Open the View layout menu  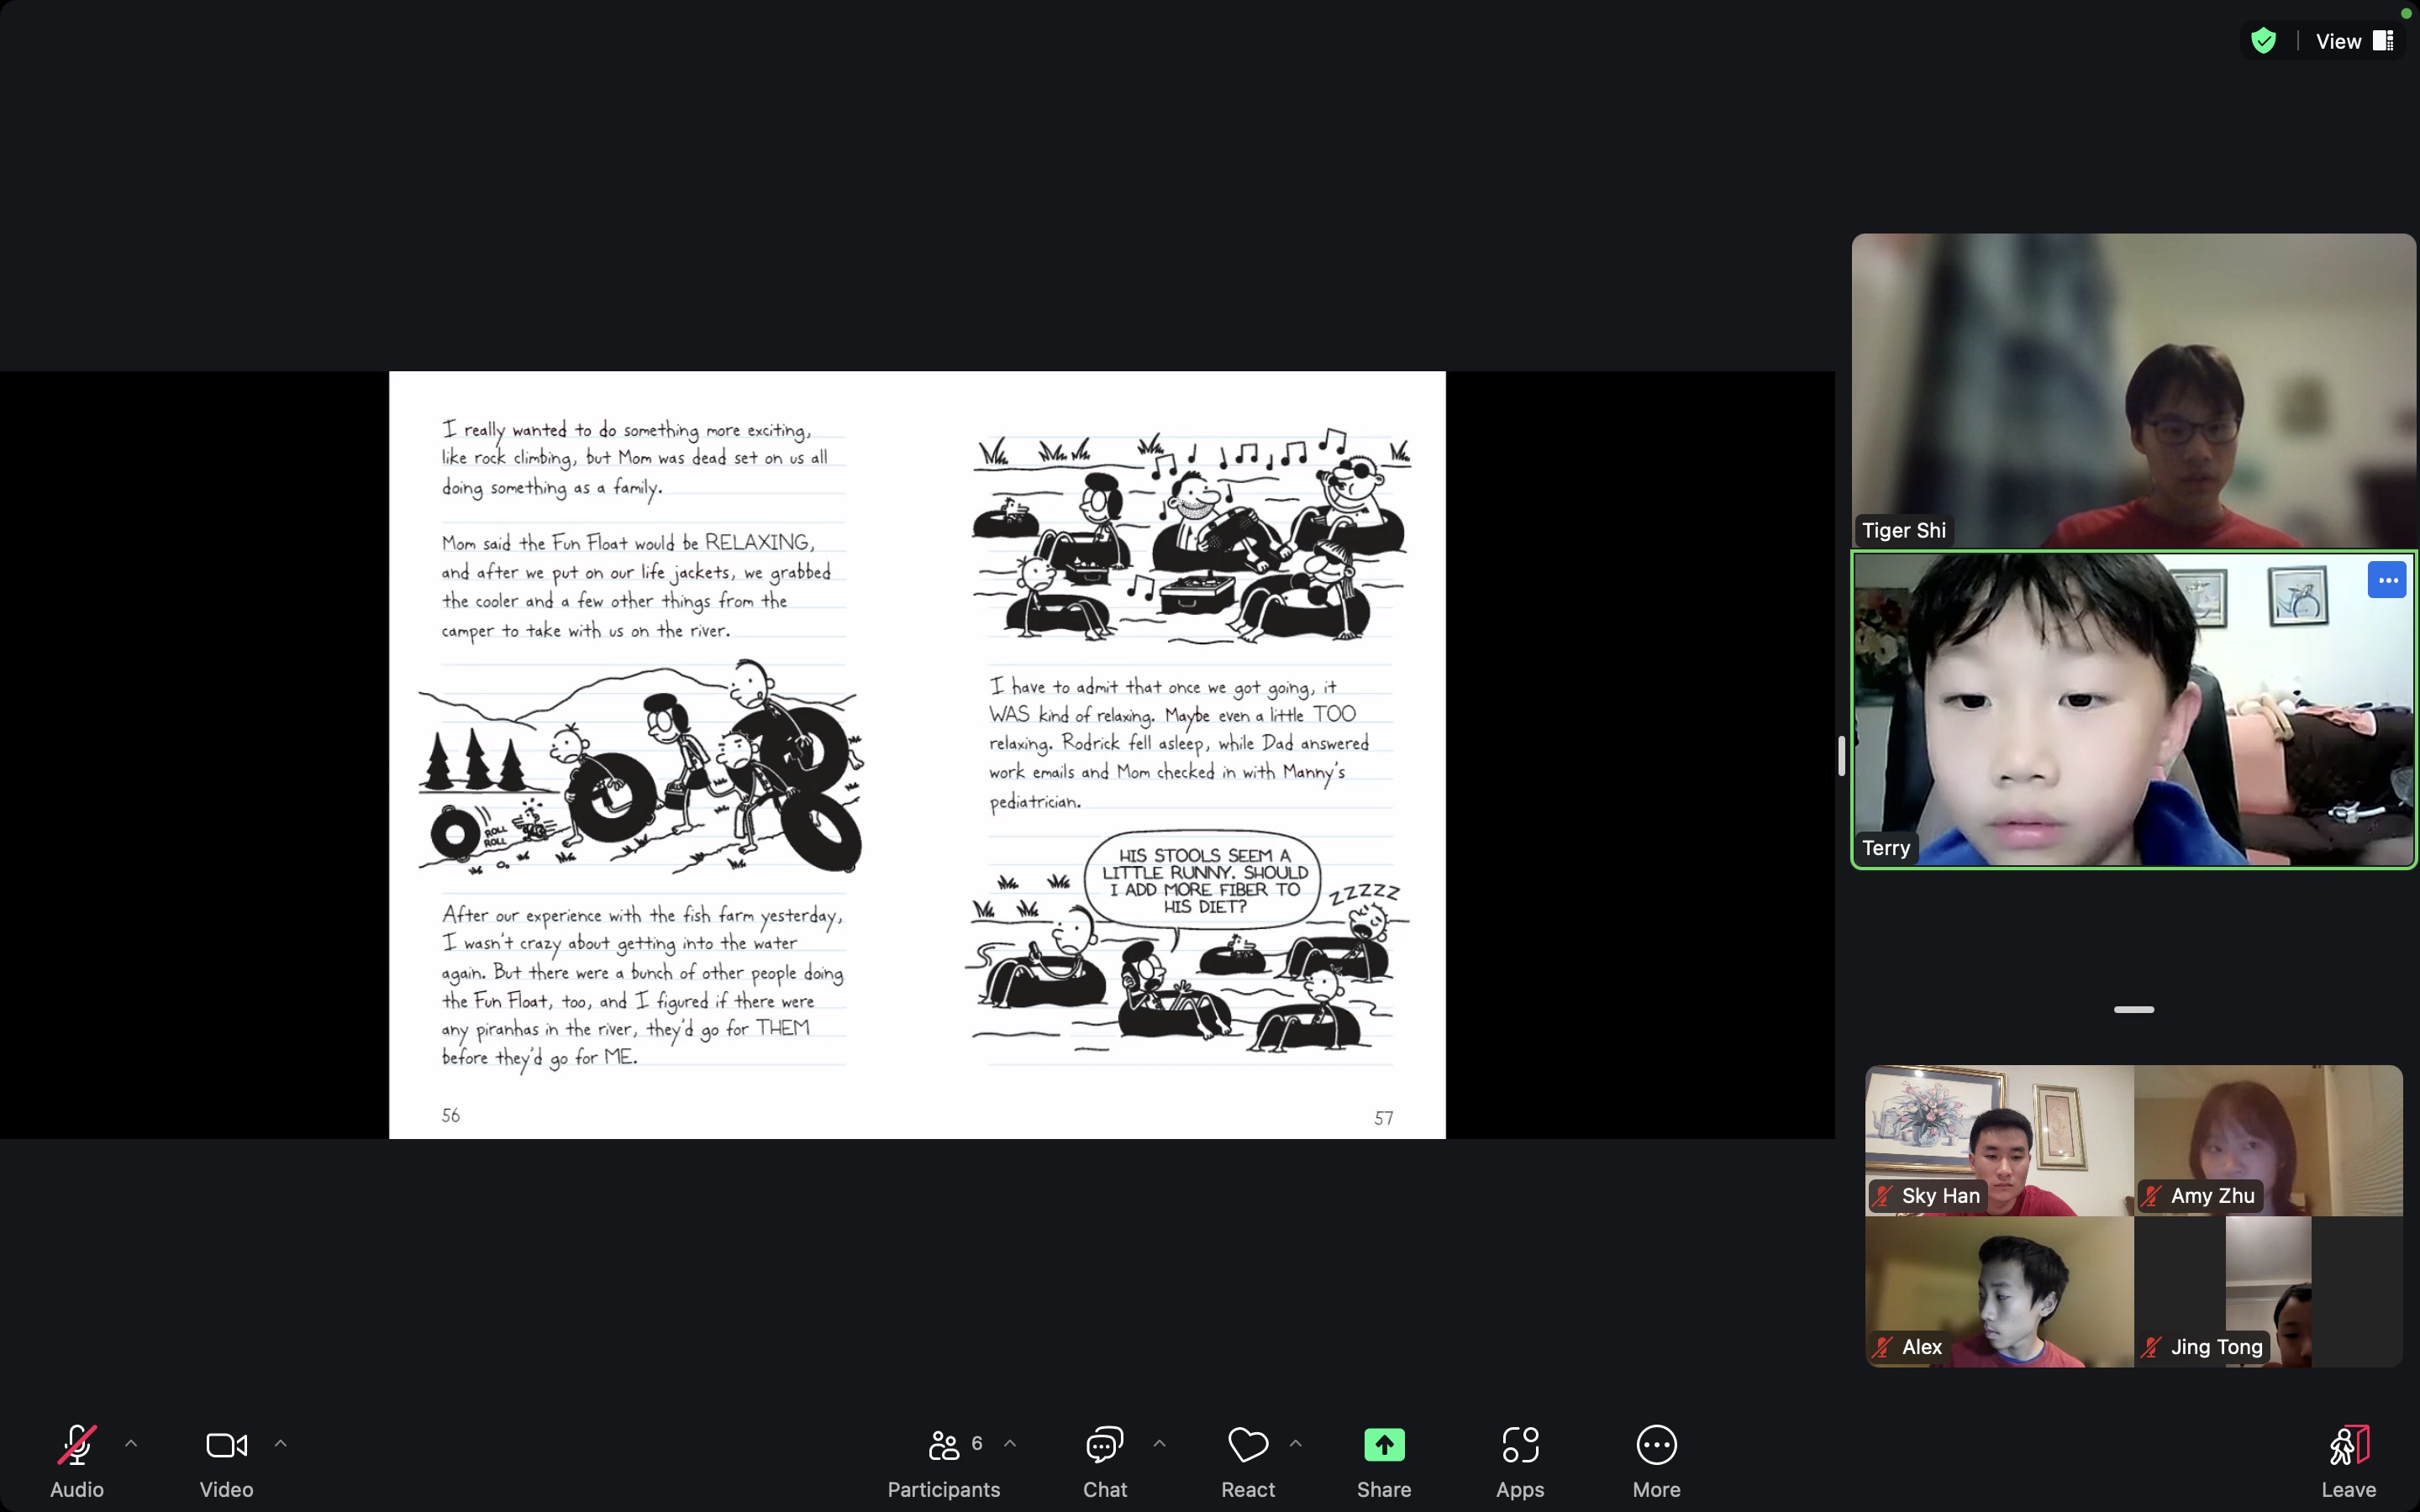[2354, 41]
